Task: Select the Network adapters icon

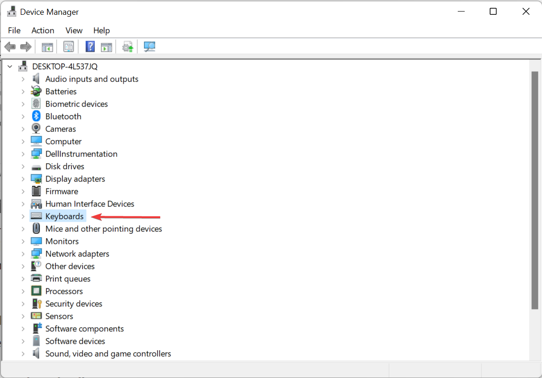Action: click(x=36, y=253)
